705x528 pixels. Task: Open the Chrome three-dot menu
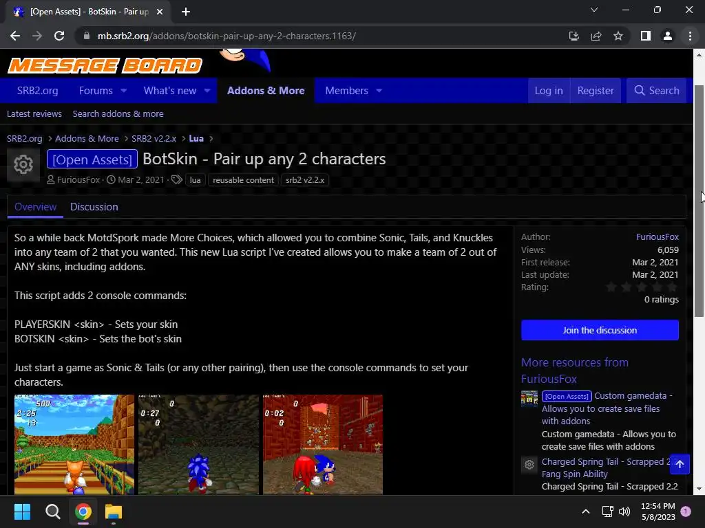690,36
